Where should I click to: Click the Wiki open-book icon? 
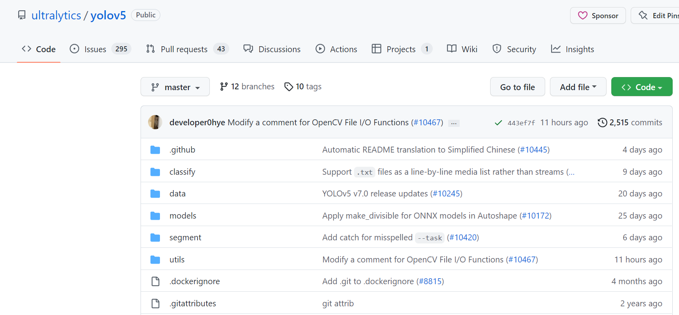pyautogui.click(x=452, y=49)
